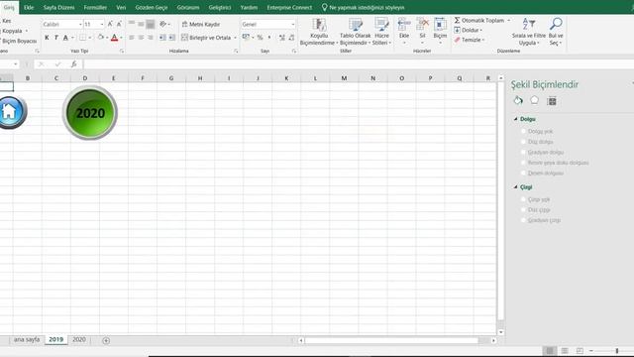Select Düz çizgi radio option

click(523, 209)
